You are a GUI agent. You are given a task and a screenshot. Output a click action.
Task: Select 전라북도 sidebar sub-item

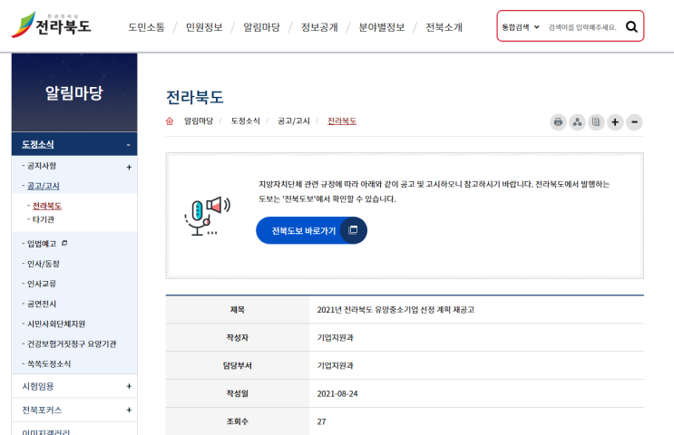47,206
